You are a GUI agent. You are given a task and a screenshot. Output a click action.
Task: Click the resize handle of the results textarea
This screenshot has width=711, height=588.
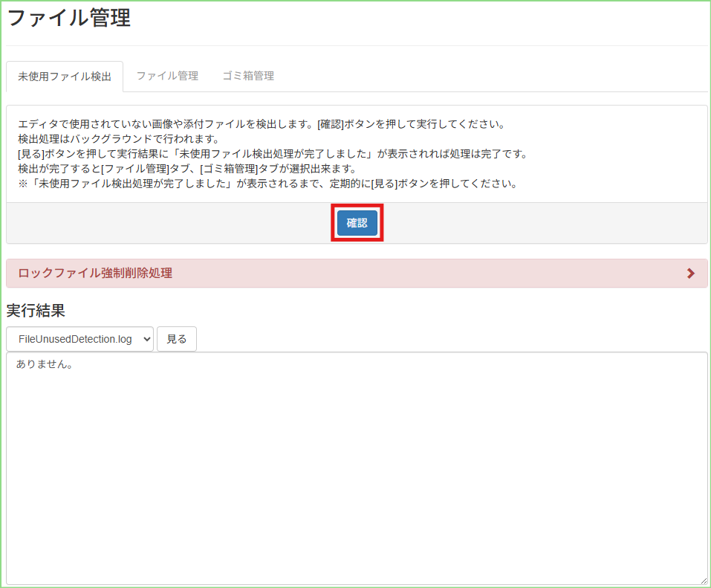click(703, 580)
